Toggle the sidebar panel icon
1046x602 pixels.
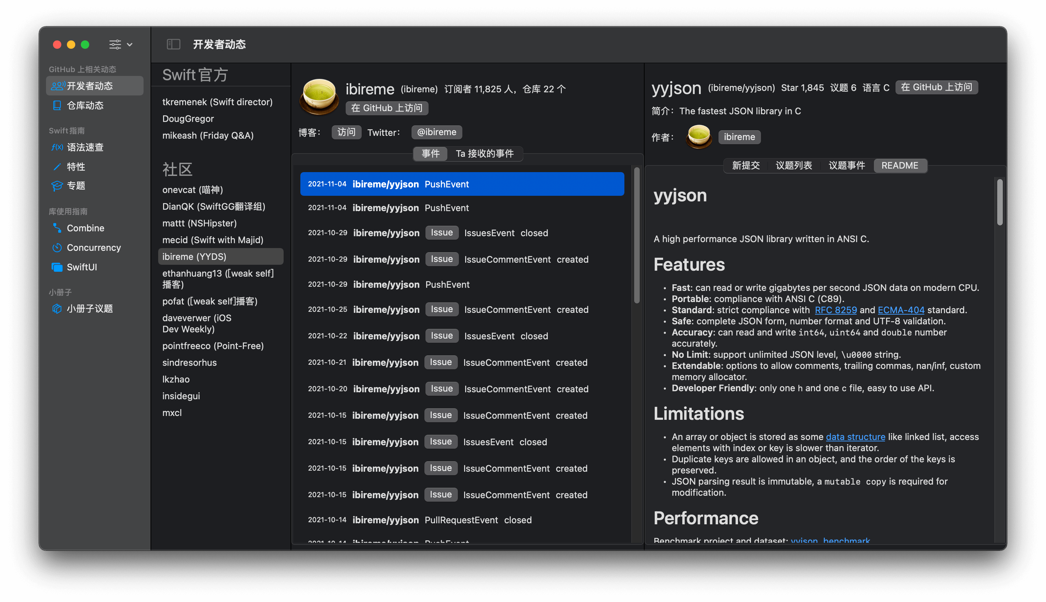point(173,44)
